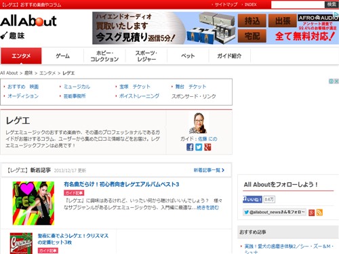Viewport: 339px width, 254px height.
Task: Open the ミュージカル sponsored link
Action: pyautogui.click(x=77, y=87)
